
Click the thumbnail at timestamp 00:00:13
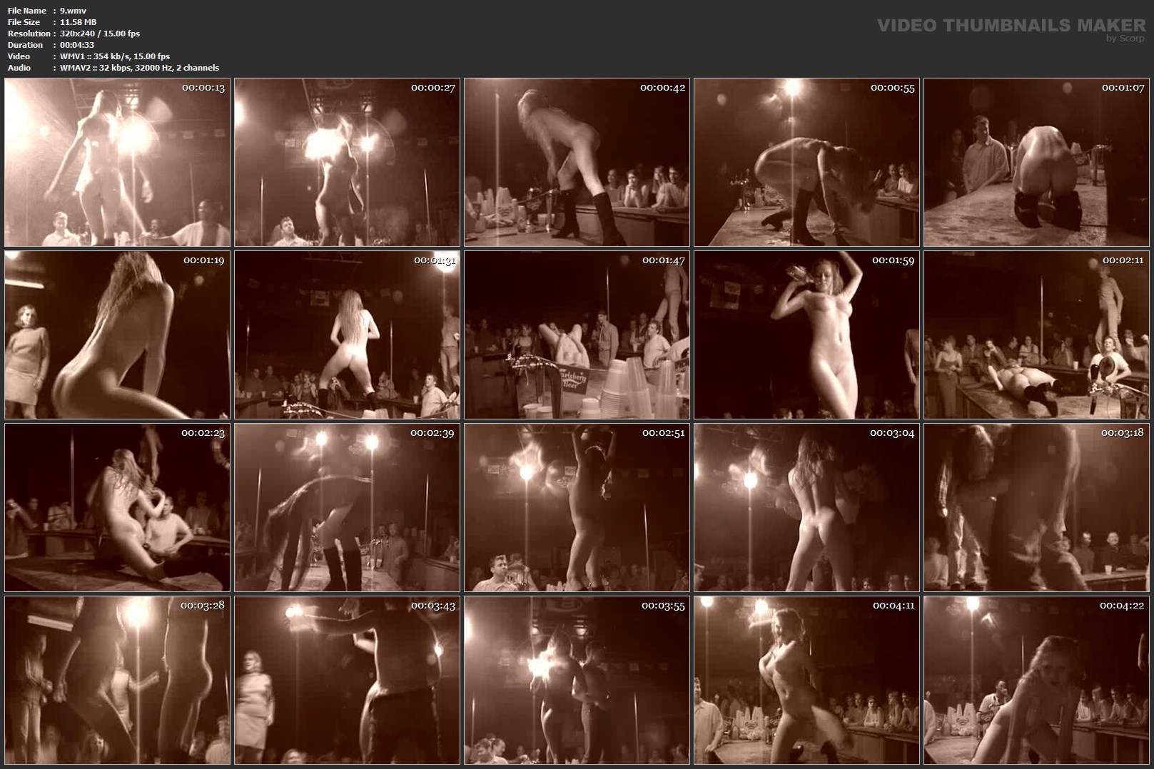click(x=117, y=163)
